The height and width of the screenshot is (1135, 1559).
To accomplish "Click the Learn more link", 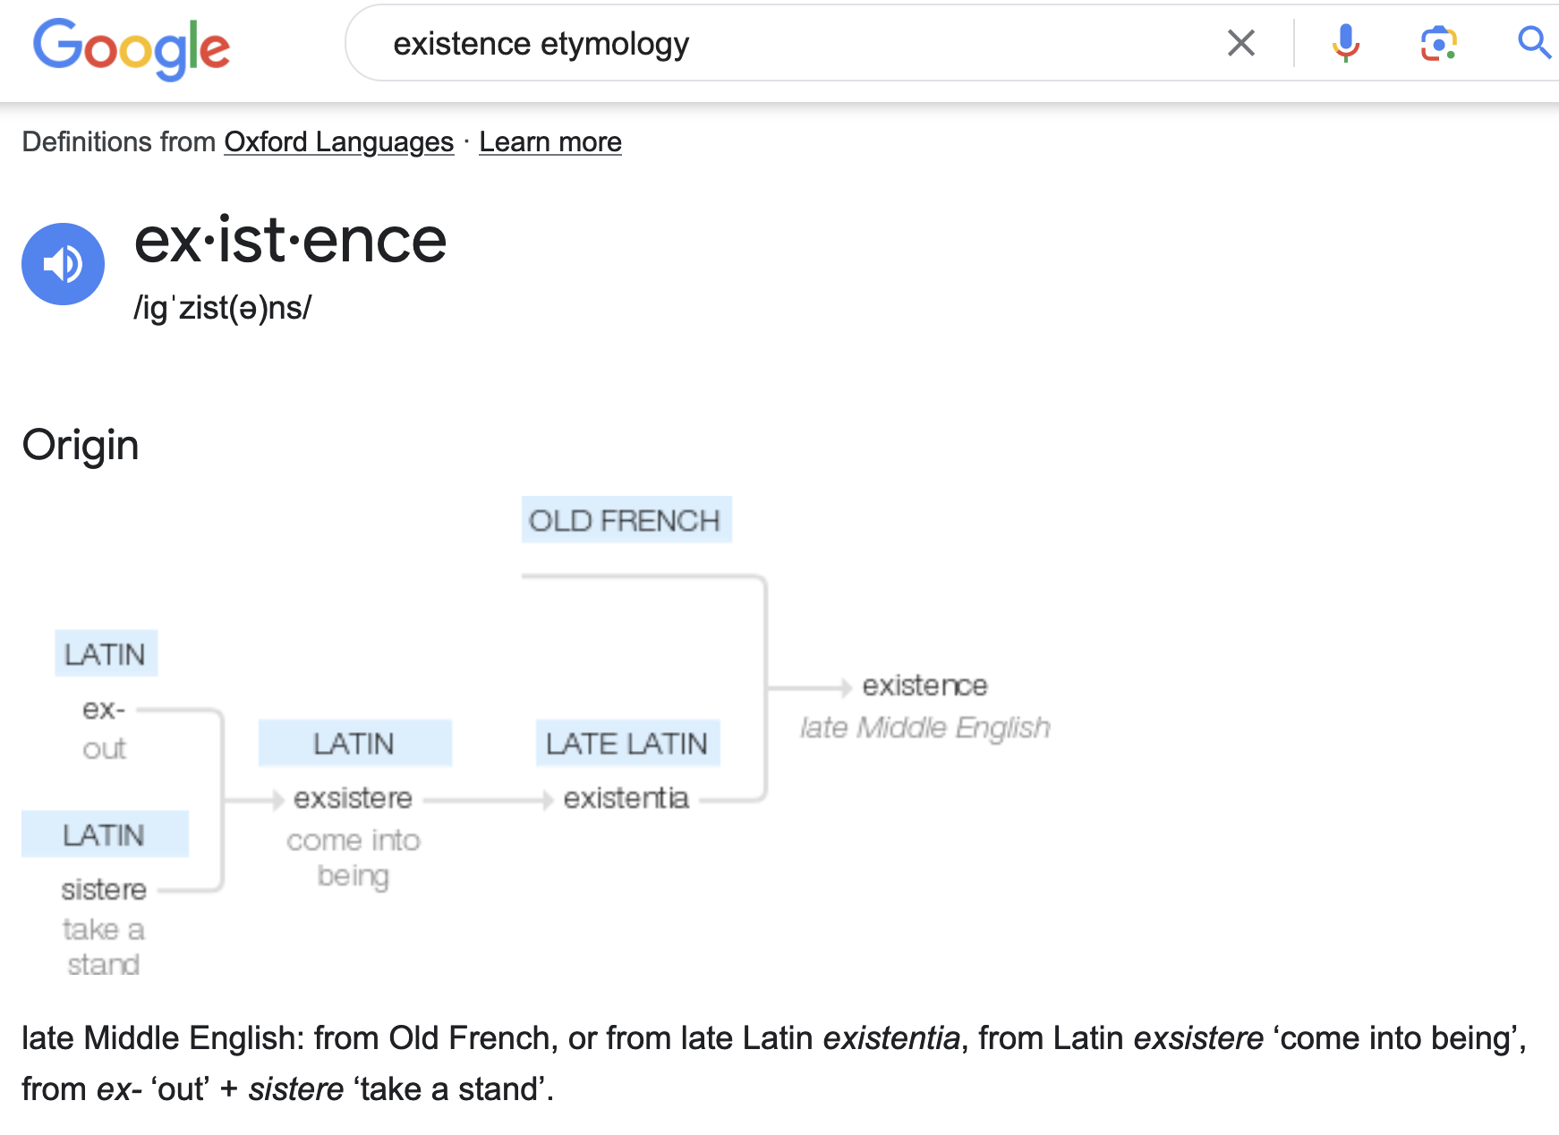I will point(549,142).
